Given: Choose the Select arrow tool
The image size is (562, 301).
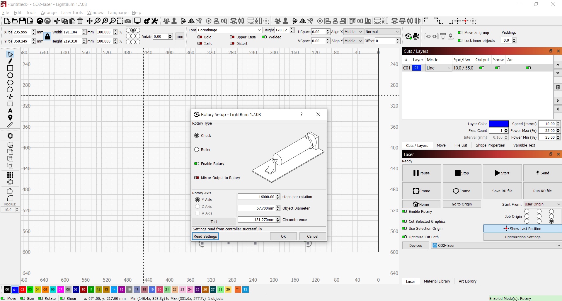Looking at the screenshot, I should [x=10, y=55].
